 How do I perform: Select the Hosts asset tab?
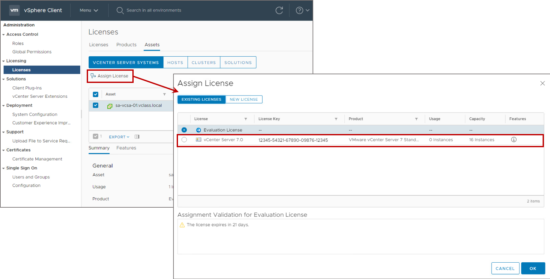coord(175,62)
